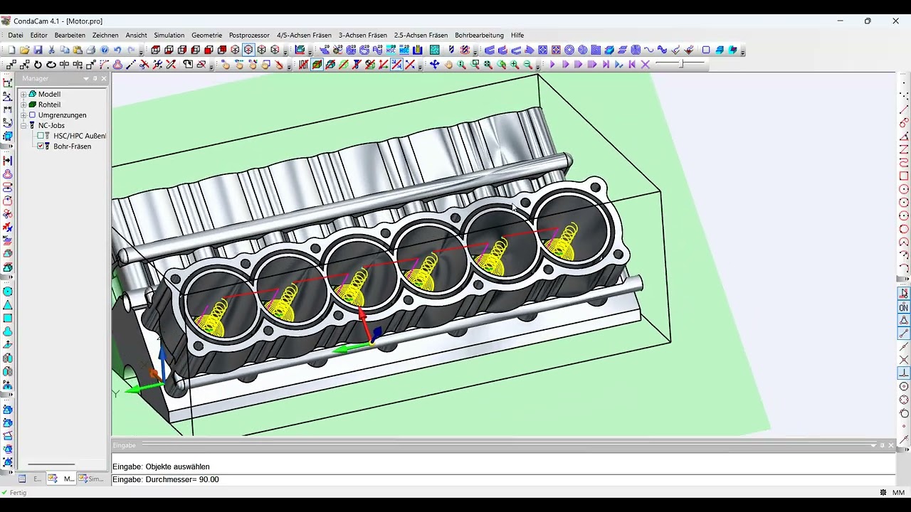Image resolution: width=911 pixels, height=512 pixels.
Task: Open the Datei menu
Action: [16, 35]
